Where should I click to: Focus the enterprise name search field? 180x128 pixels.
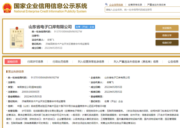pyautogui.click(x=142, y=9)
